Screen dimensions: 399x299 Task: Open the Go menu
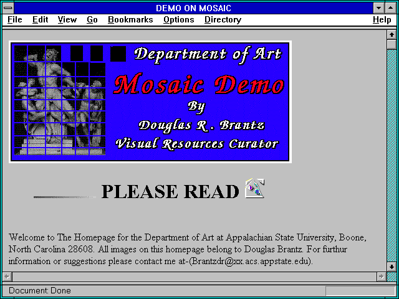point(92,20)
